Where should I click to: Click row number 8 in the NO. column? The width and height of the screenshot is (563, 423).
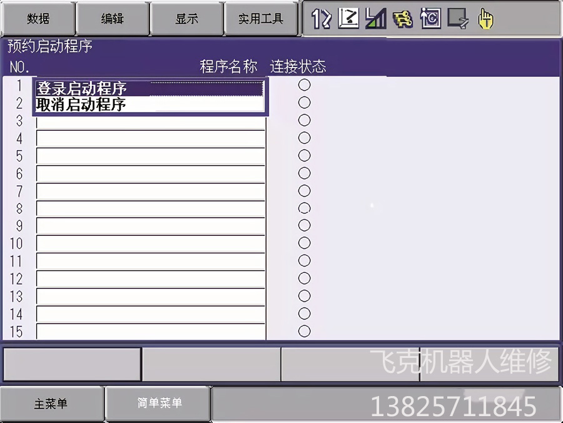click(x=19, y=208)
